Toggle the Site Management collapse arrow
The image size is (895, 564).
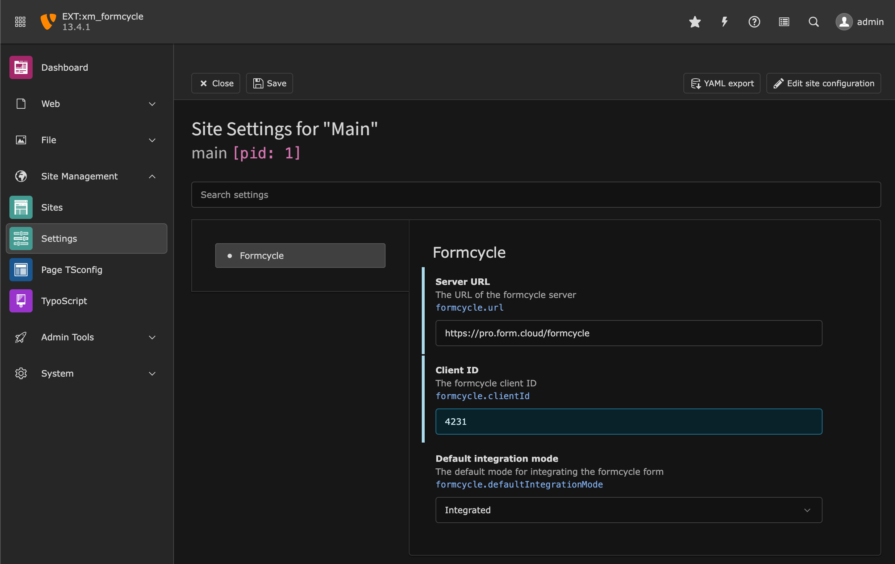152,176
